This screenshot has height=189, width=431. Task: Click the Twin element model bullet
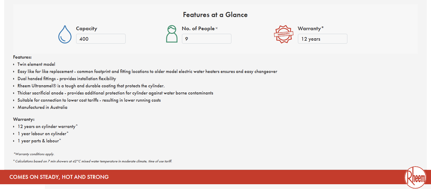(36, 64)
